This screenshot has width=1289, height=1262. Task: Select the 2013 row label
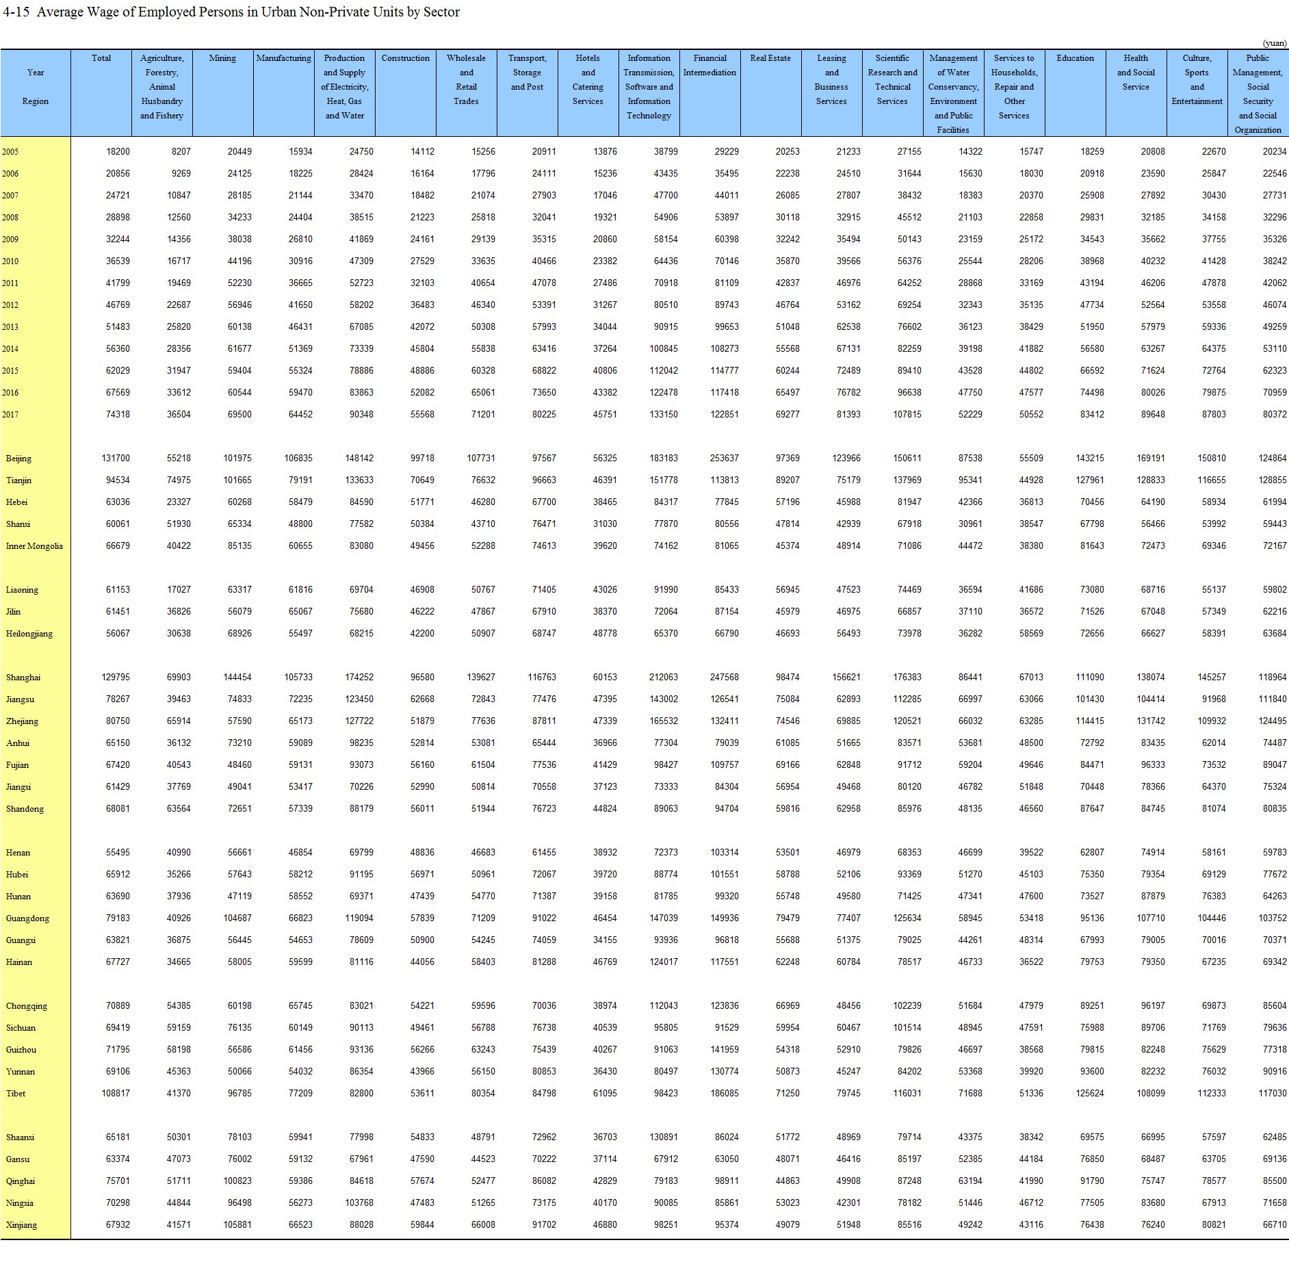click(x=10, y=327)
